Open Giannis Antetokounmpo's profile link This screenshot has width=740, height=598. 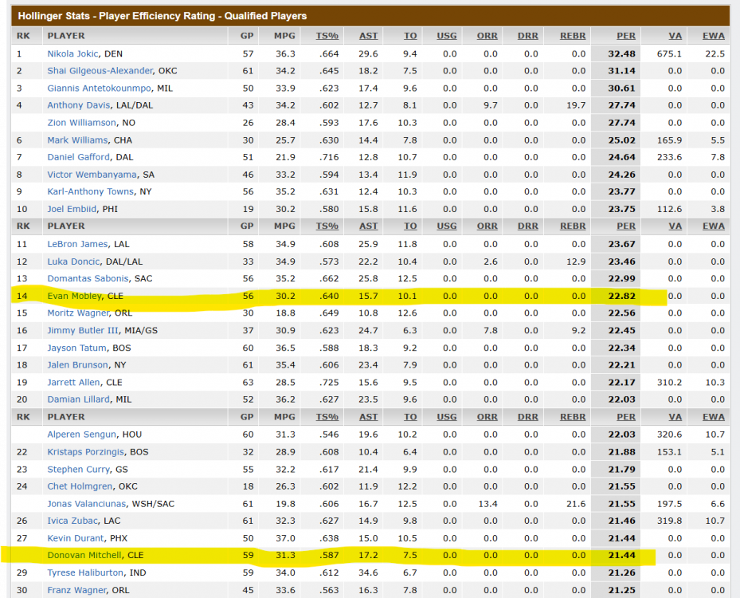click(100, 88)
